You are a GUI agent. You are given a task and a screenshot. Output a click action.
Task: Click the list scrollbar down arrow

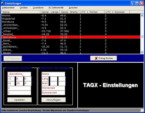click(142, 52)
